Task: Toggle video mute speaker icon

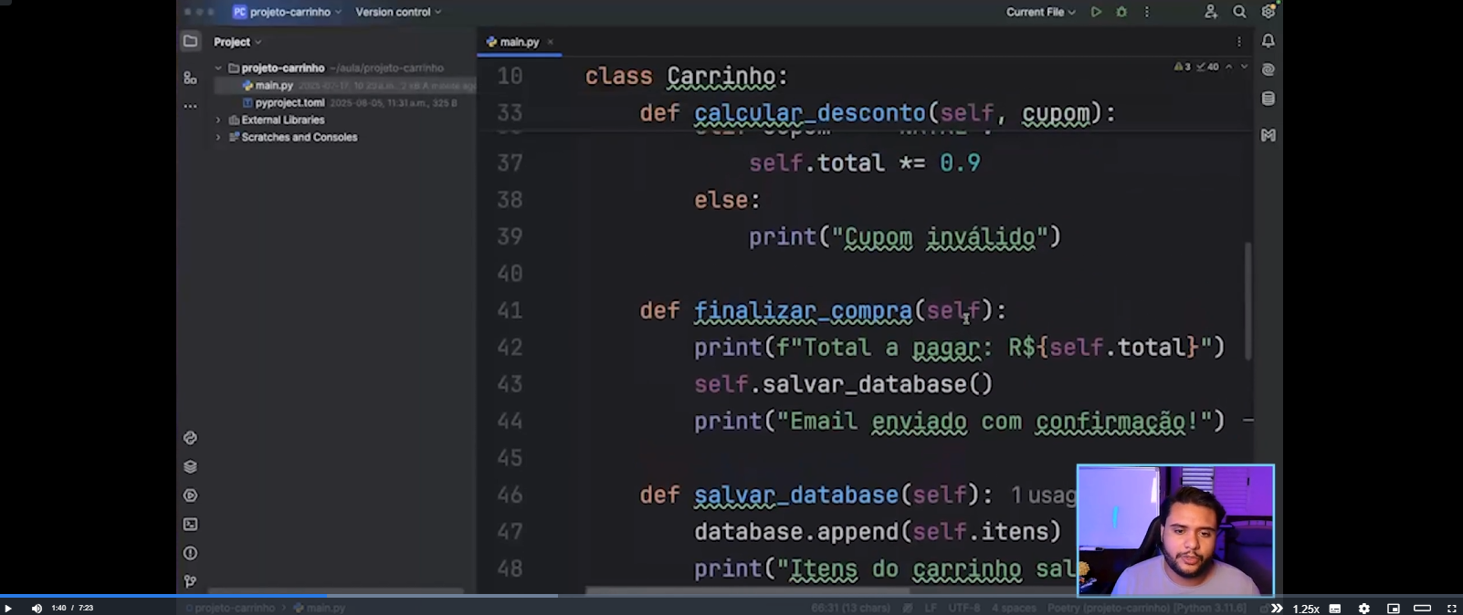Action: point(37,608)
